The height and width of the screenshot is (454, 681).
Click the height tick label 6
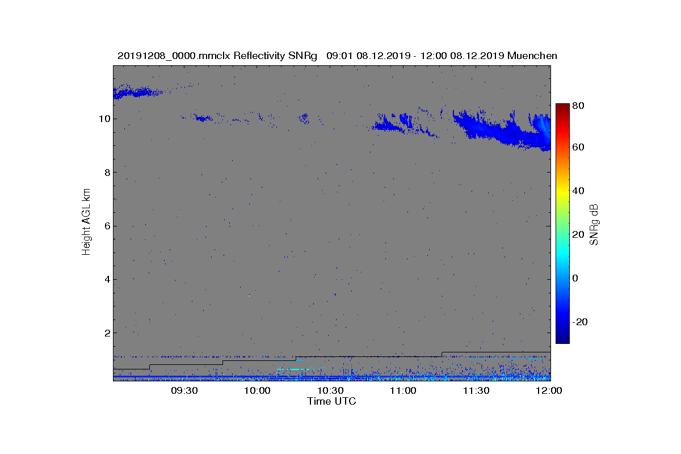tap(107, 226)
